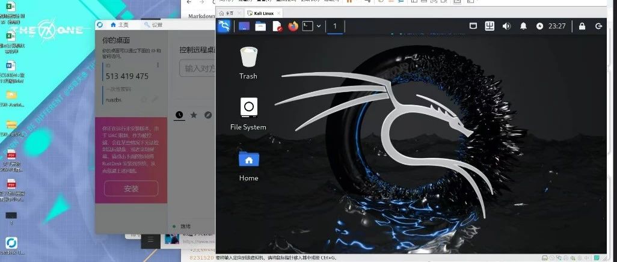Open the file manager icon in Kali panel

(260, 26)
